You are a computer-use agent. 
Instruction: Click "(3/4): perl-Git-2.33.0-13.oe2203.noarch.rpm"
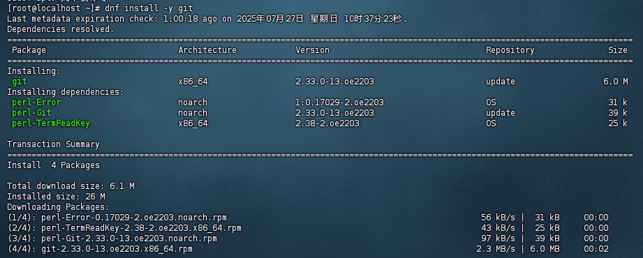pos(112,238)
